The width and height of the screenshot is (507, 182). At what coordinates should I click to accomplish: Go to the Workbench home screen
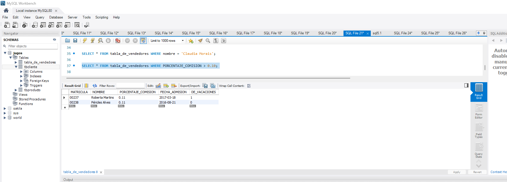click(6, 10)
